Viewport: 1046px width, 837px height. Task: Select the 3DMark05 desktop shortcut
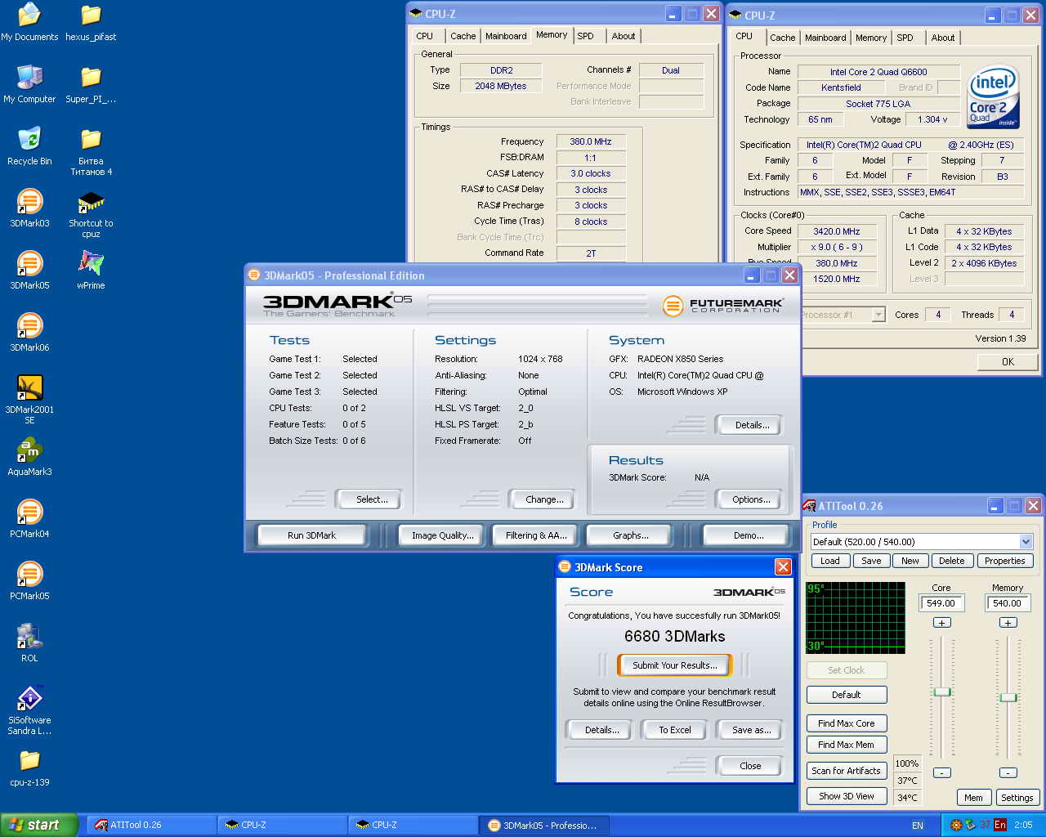tap(29, 271)
